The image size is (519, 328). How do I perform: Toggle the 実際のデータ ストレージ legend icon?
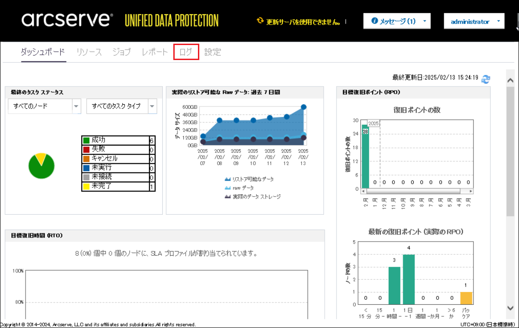(x=228, y=197)
